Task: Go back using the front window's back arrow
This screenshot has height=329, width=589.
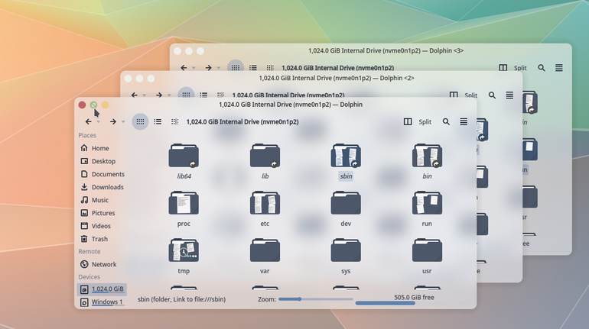Action: [88, 122]
